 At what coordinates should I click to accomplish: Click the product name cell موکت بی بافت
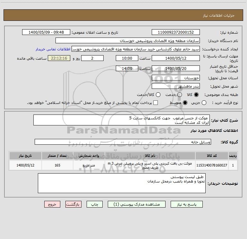(150, 165)
